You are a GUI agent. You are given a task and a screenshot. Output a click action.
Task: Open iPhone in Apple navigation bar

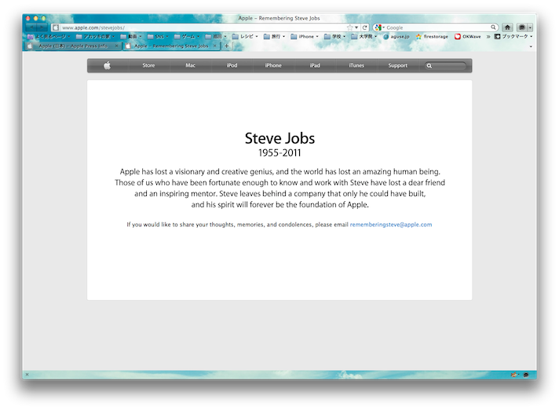click(x=273, y=66)
